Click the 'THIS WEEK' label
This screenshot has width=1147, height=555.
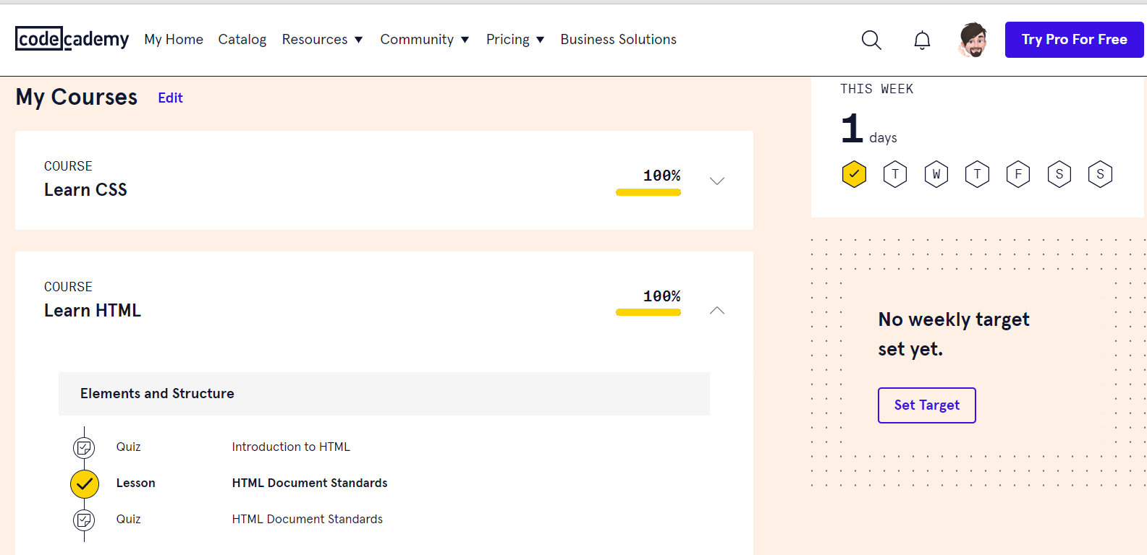(877, 89)
